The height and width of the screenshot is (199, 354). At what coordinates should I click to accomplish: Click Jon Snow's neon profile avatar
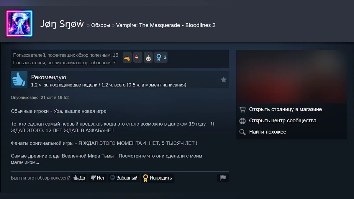[x=19, y=23]
